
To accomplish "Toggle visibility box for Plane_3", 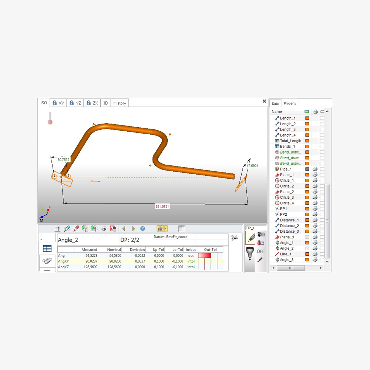I will pyautogui.click(x=307, y=237).
